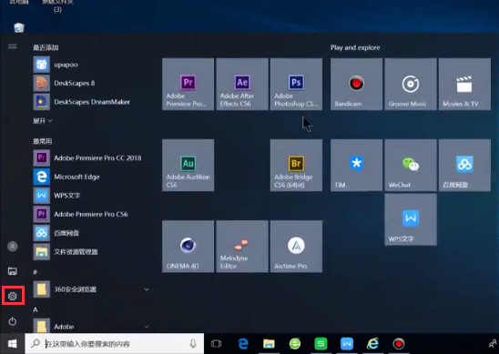Launch the CINEMA 4D tile
The width and height of the screenshot is (499, 354).
[188, 247]
